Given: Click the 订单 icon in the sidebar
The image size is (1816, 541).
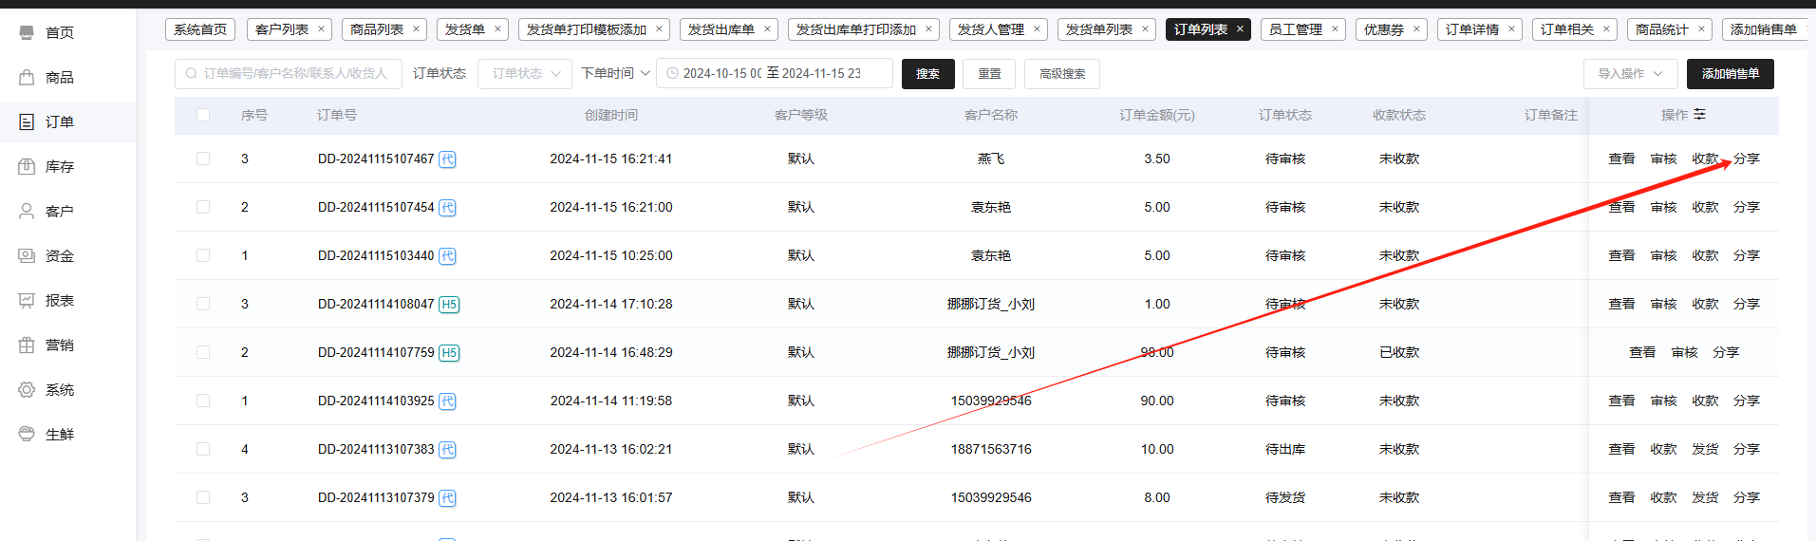Looking at the screenshot, I should 27,122.
